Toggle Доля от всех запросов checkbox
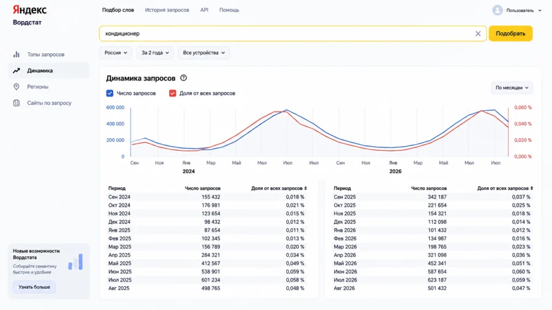The width and height of the screenshot is (552, 310). pos(172,93)
